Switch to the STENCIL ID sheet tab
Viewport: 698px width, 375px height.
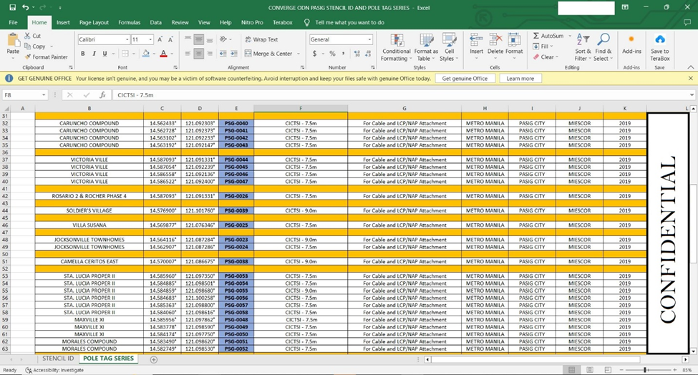(58, 359)
